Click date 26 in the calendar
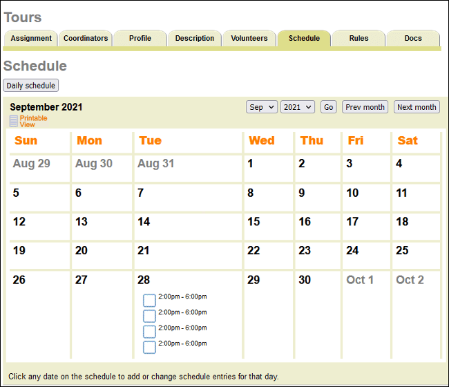449x387 pixels. [x=19, y=280]
